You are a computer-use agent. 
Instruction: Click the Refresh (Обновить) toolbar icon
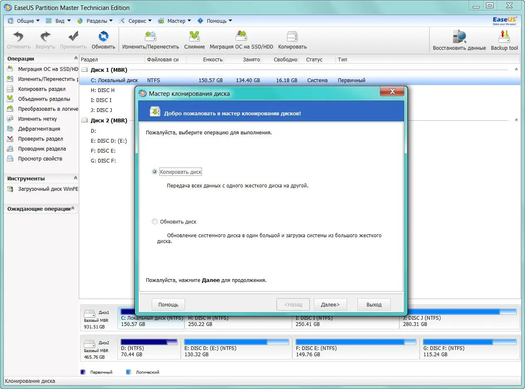[103, 36]
